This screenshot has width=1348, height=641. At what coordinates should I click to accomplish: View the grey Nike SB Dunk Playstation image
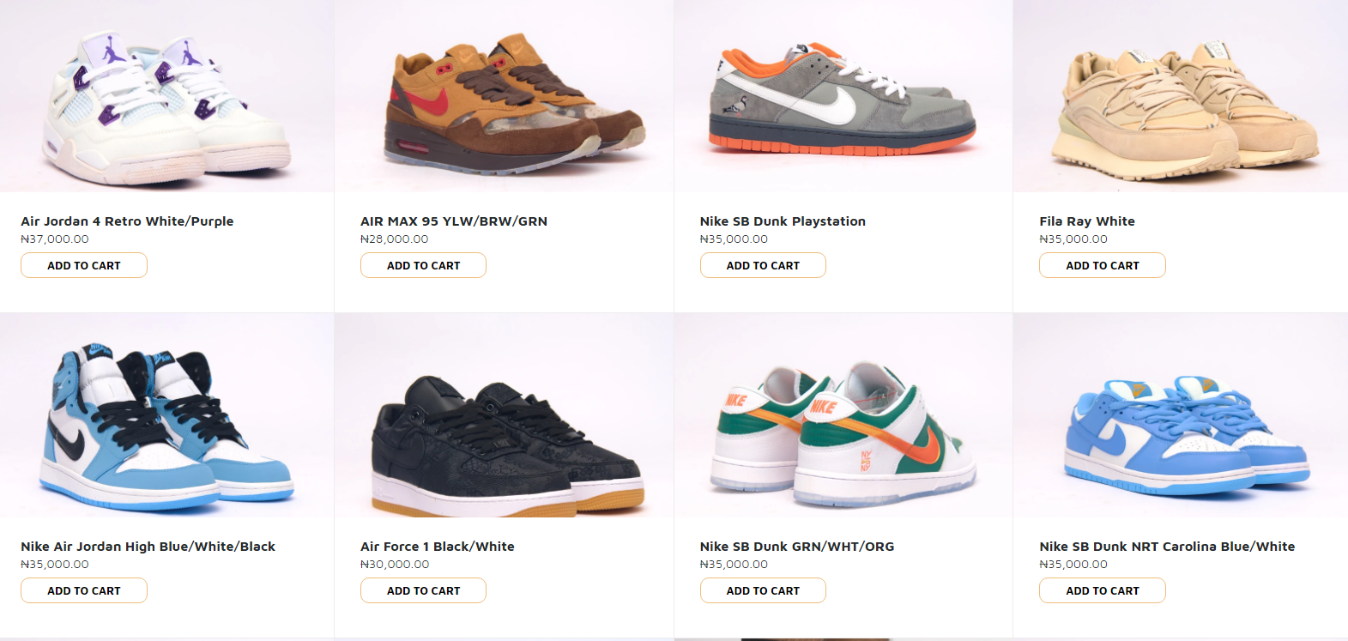click(843, 96)
